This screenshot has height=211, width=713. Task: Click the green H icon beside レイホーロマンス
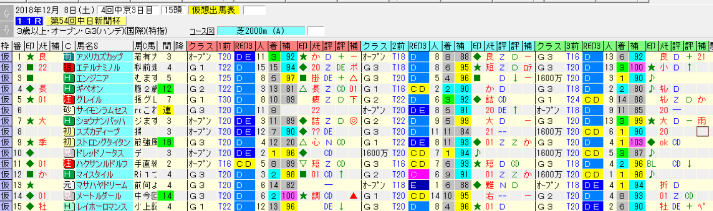click(x=69, y=206)
